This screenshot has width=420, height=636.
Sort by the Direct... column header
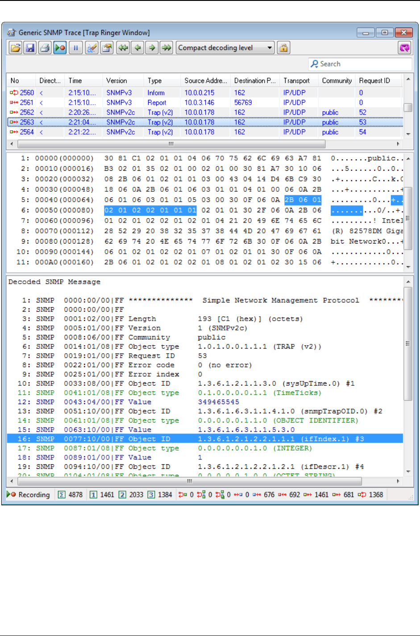pyautogui.click(x=50, y=81)
